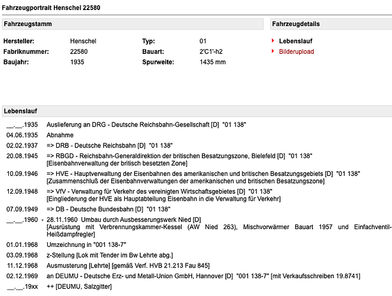Click the red arrow beside Bilderupload
Image resolution: width=392 pixels, height=296 pixels.
274,52
